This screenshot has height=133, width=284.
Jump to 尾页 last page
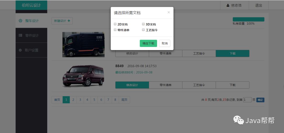[124, 100]
